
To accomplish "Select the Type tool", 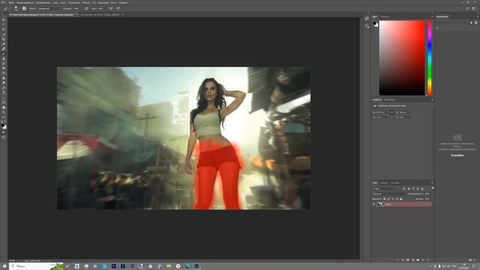I will point(4,93).
